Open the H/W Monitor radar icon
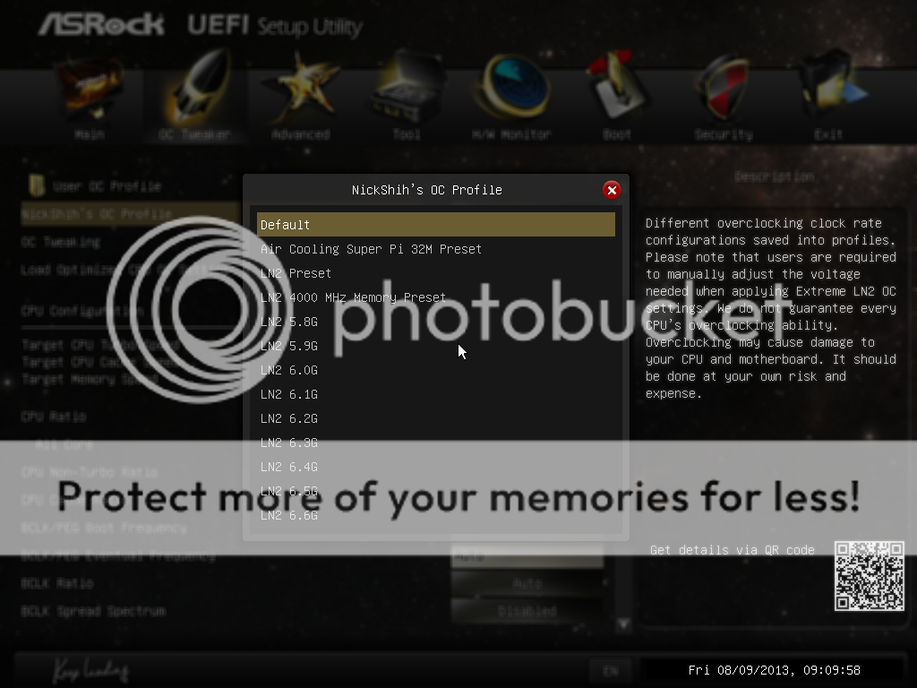Image resolution: width=917 pixels, height=688 pixels. click(511, 87)
